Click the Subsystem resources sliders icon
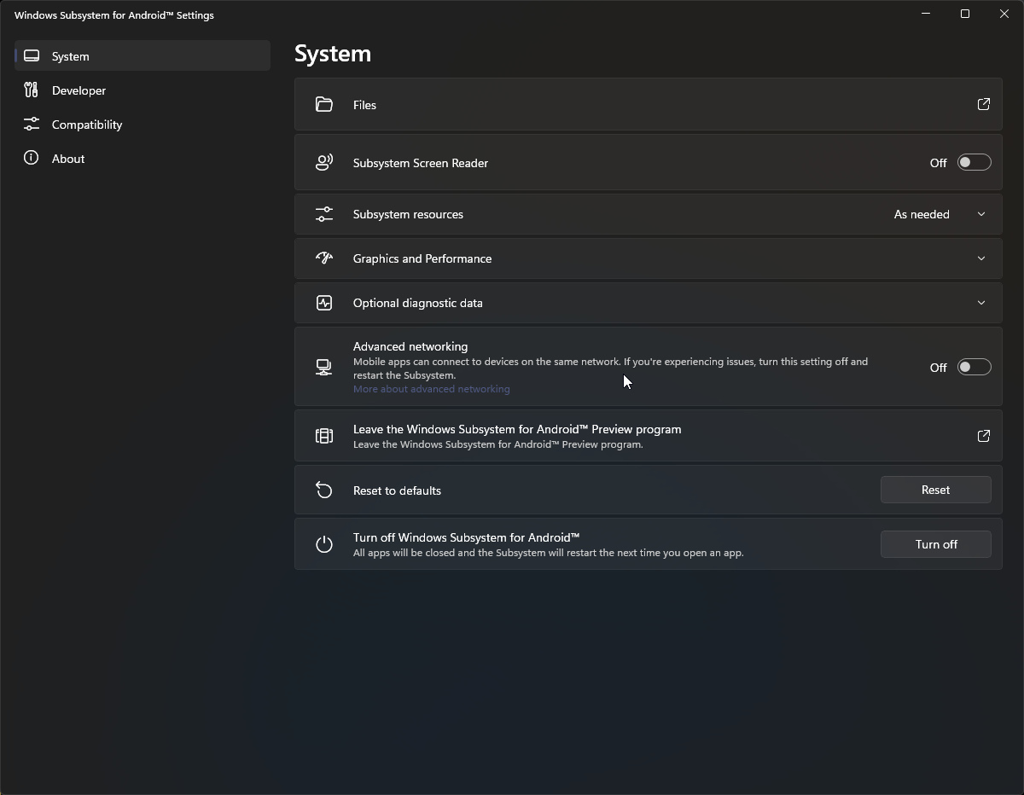This screenshot has height=795, width=1024. click(324, 214)
